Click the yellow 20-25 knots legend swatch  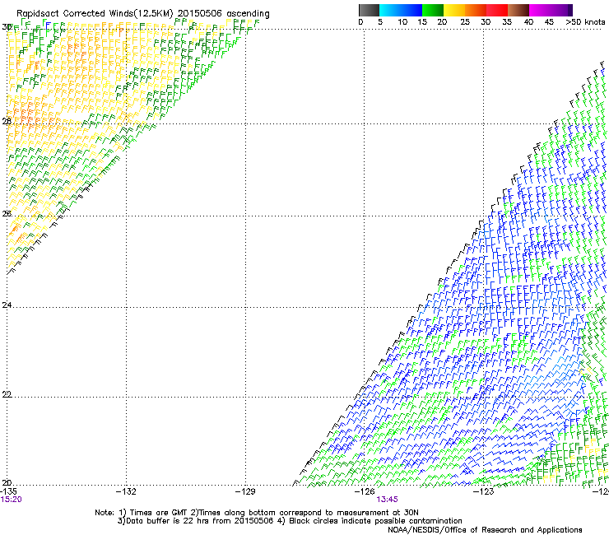click(454, 10)
